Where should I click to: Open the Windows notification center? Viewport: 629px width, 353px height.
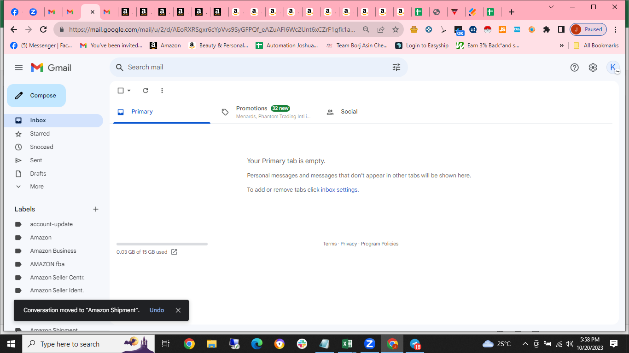click(x=614, y=344)
